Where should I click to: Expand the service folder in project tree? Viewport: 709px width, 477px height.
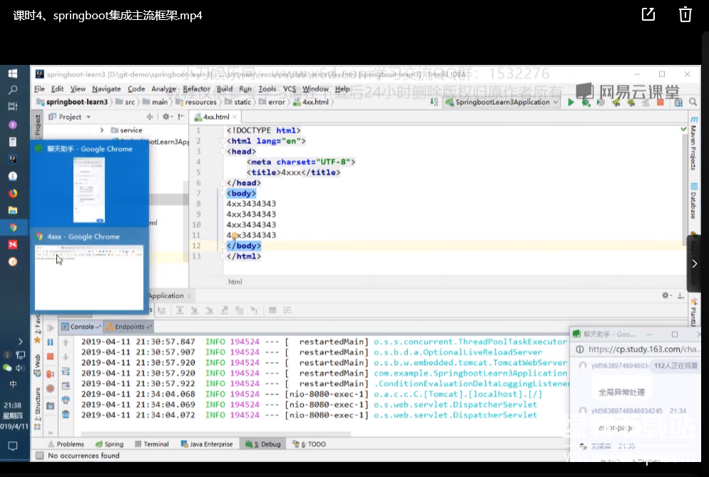[102, 130]
